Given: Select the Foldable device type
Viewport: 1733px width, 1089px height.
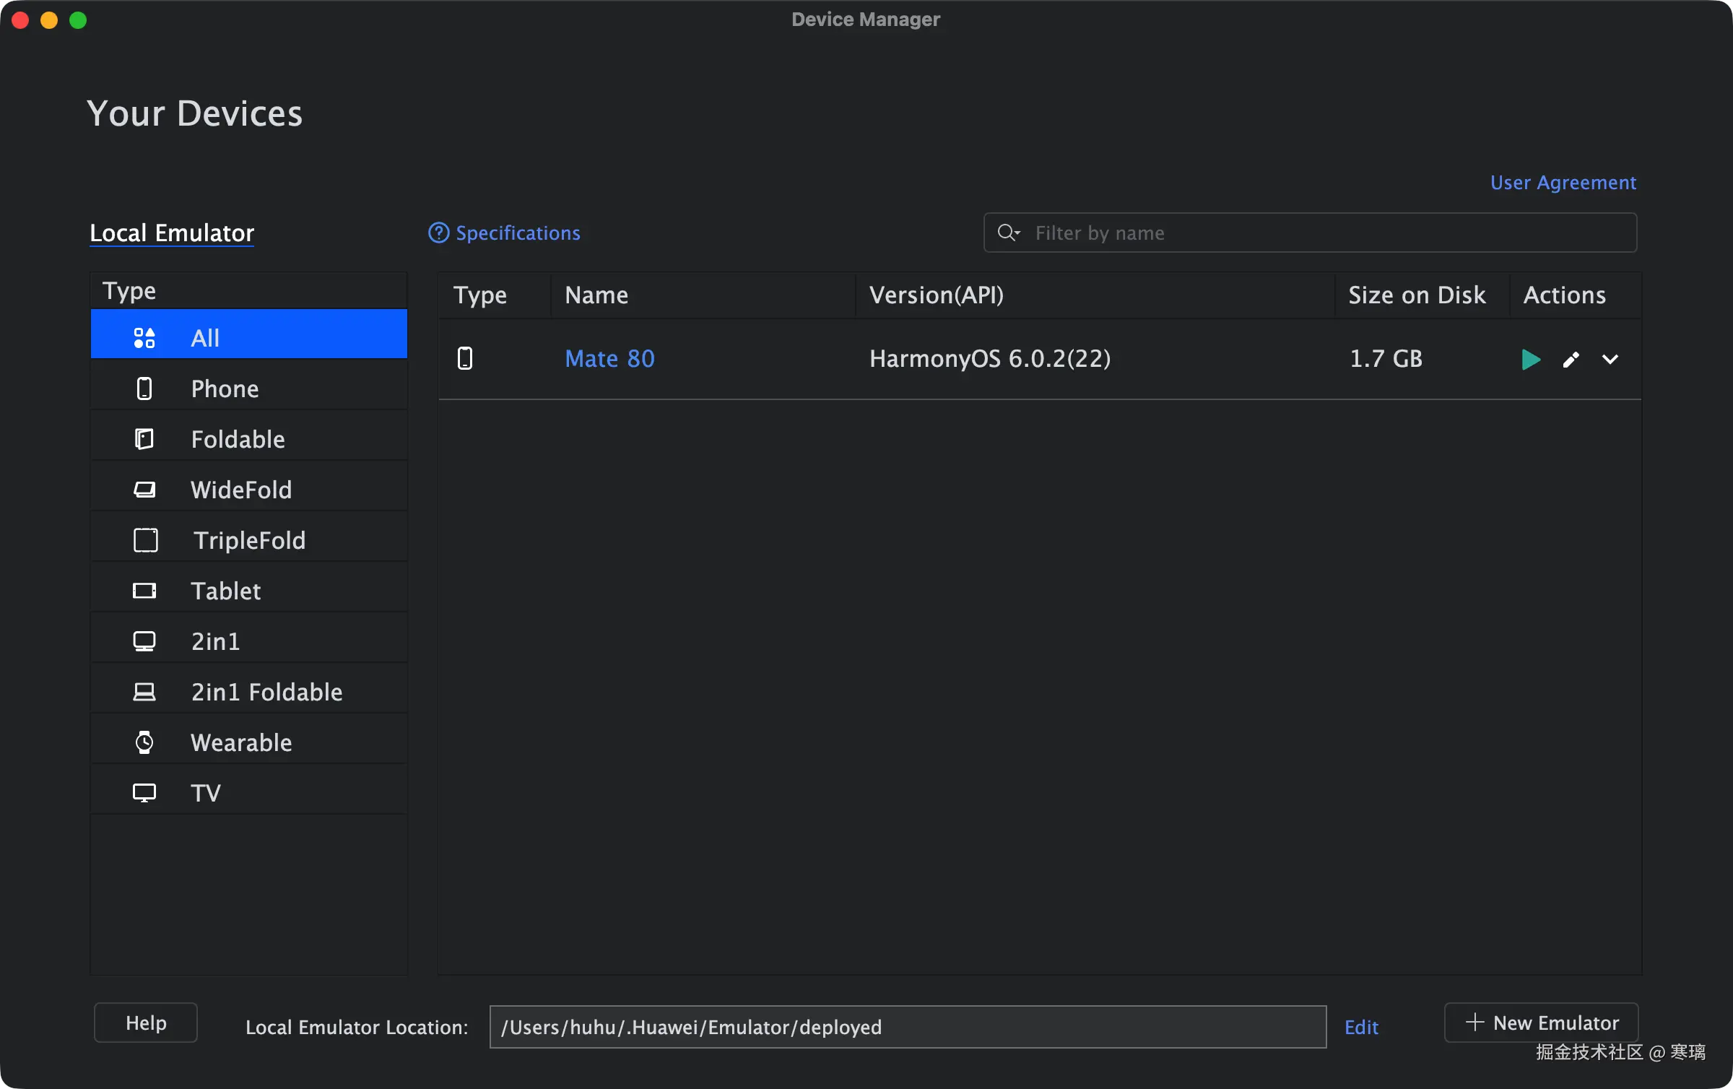Looking at the screenshot, I should [x=237, y=439].
